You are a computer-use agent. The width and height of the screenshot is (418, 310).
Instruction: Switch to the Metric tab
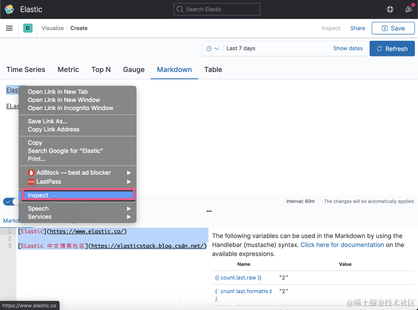(68, 70)
